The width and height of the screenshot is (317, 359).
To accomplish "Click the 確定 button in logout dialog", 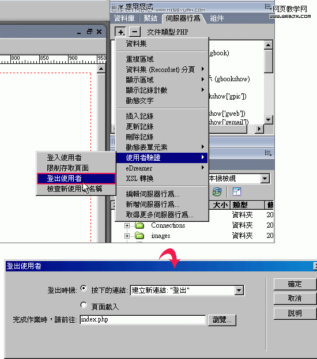I will coord(295,284).
